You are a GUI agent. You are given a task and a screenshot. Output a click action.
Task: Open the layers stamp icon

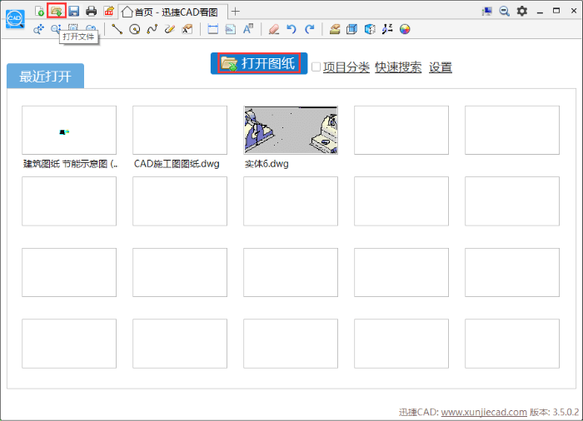(335, 29)
